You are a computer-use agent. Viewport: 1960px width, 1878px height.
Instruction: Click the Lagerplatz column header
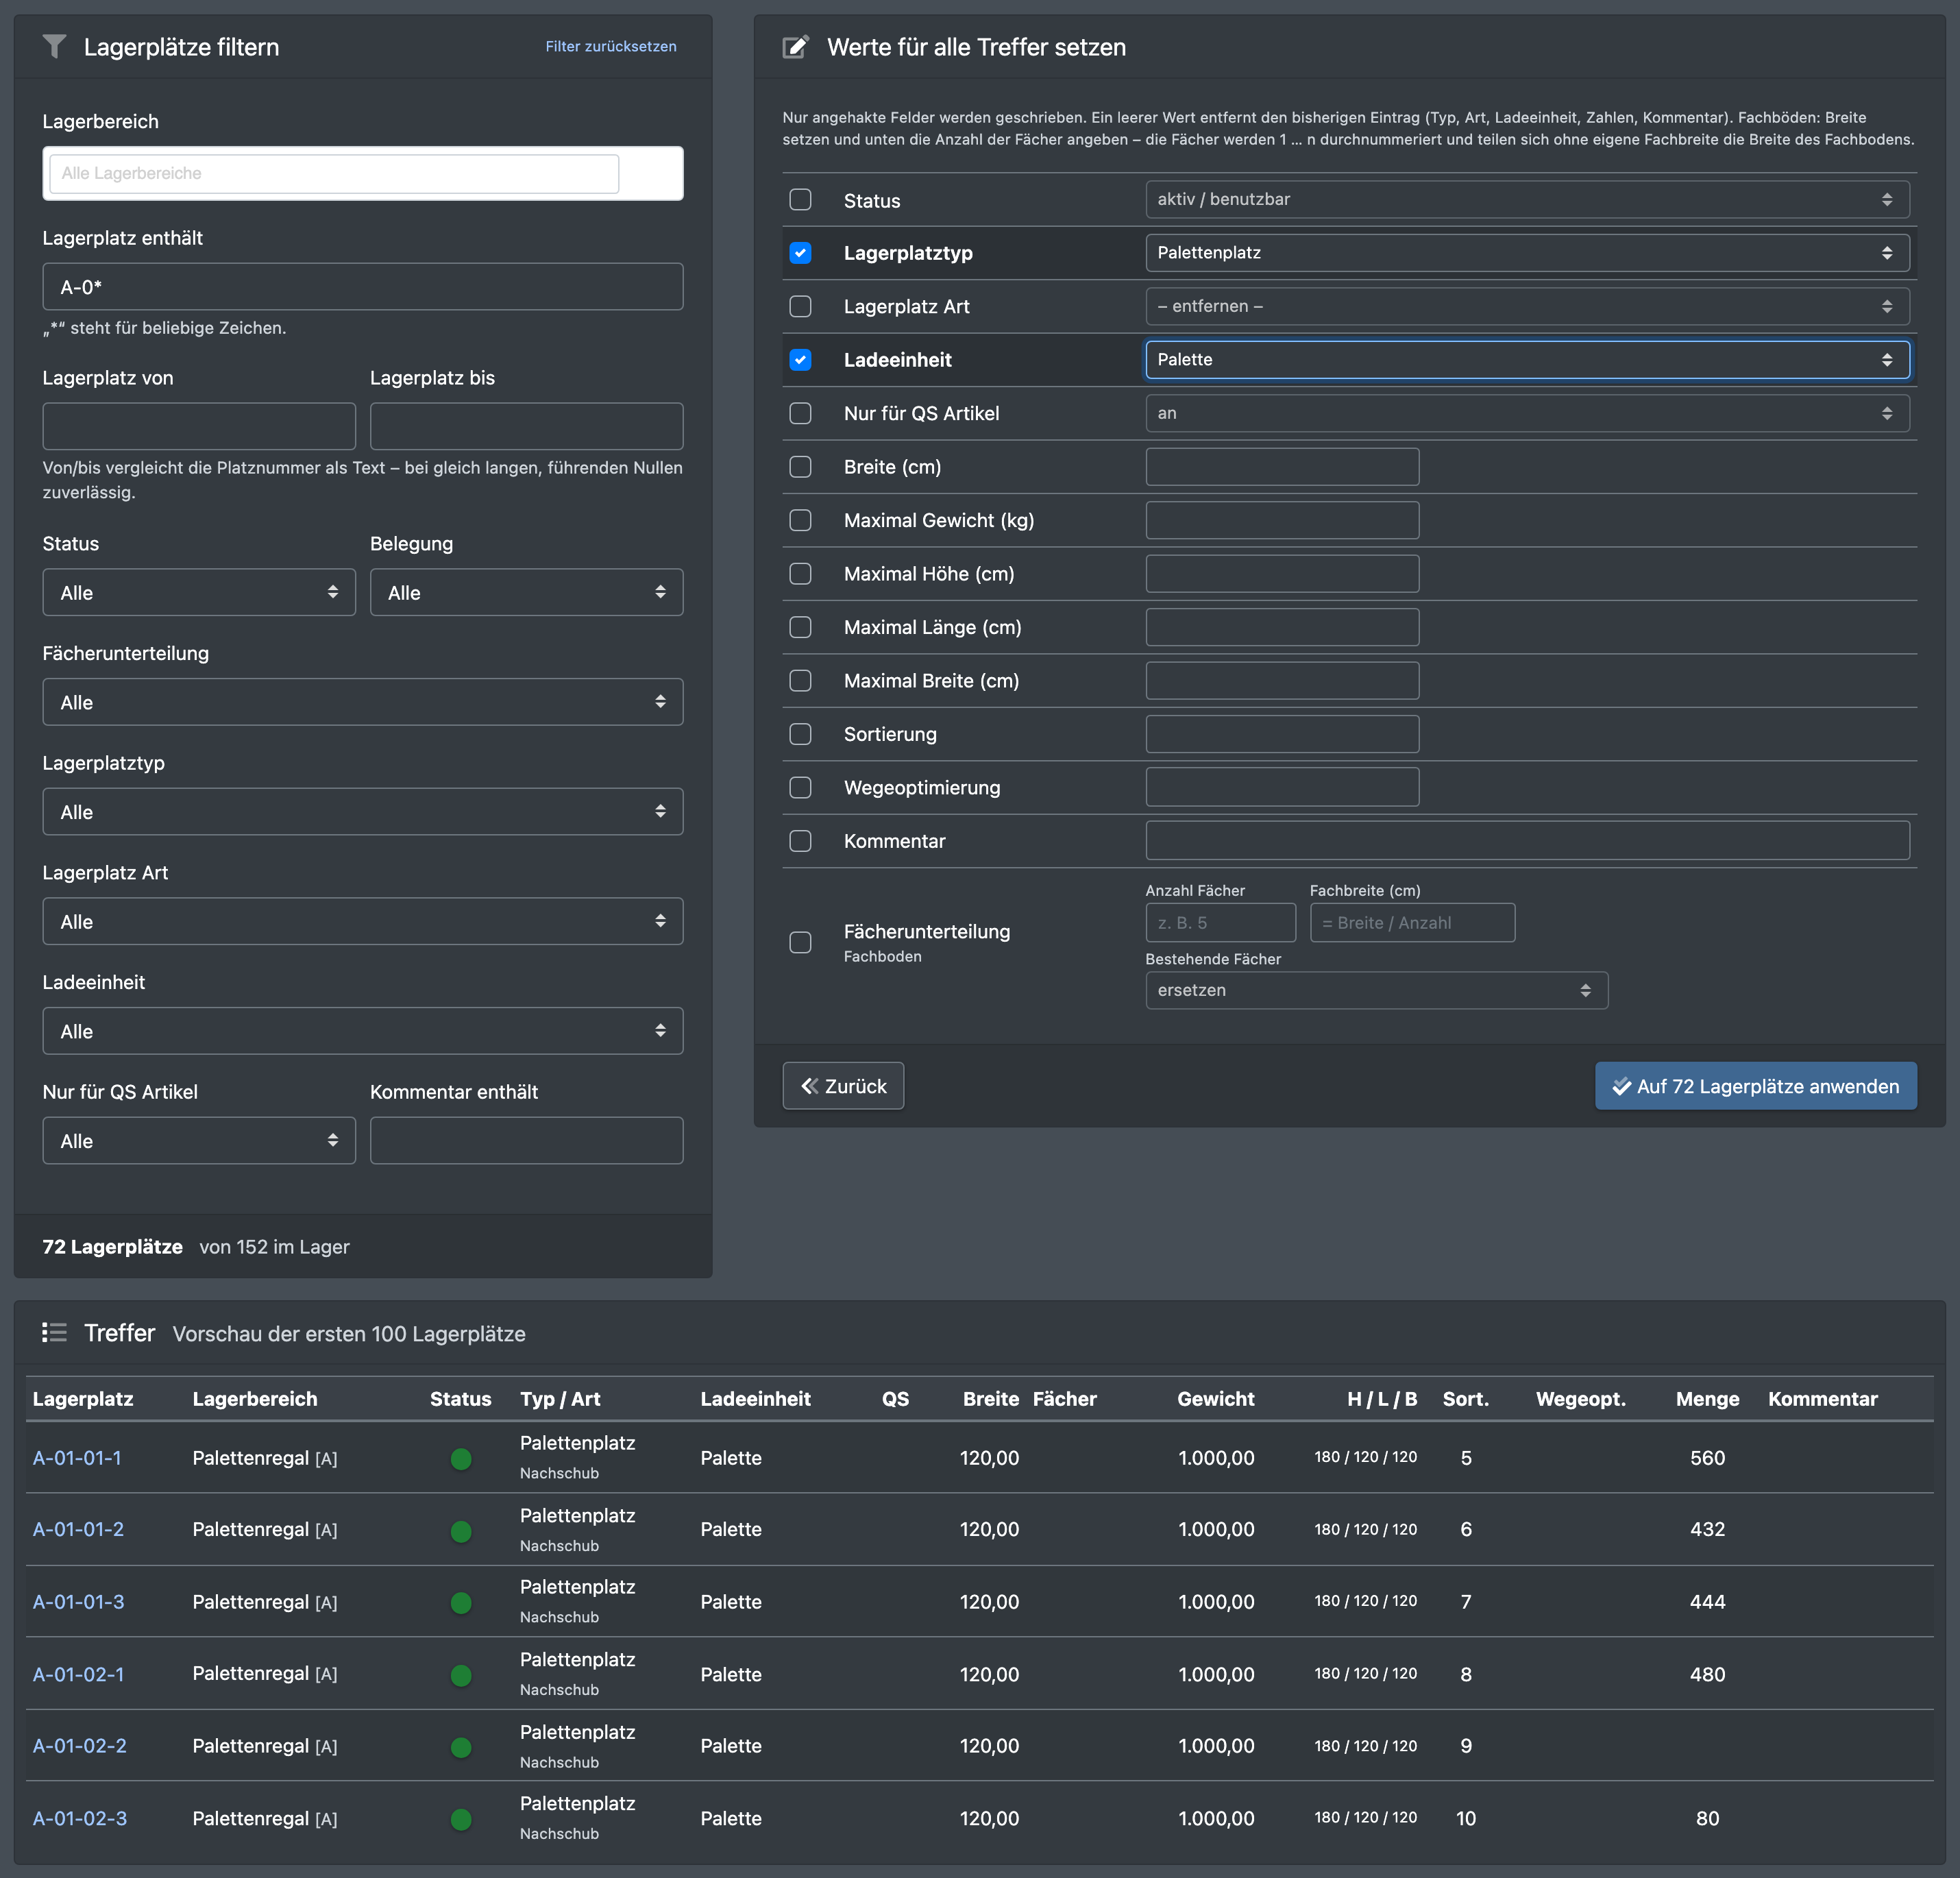[83, 1399]
